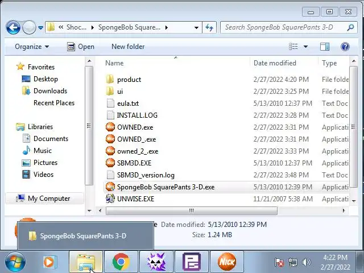The image size is (364, 273).
Task: Select the SBM3D.EXE Nick icon
Action: 110,163
